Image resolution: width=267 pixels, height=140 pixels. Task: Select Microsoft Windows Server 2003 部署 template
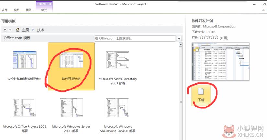pos(71,108)
